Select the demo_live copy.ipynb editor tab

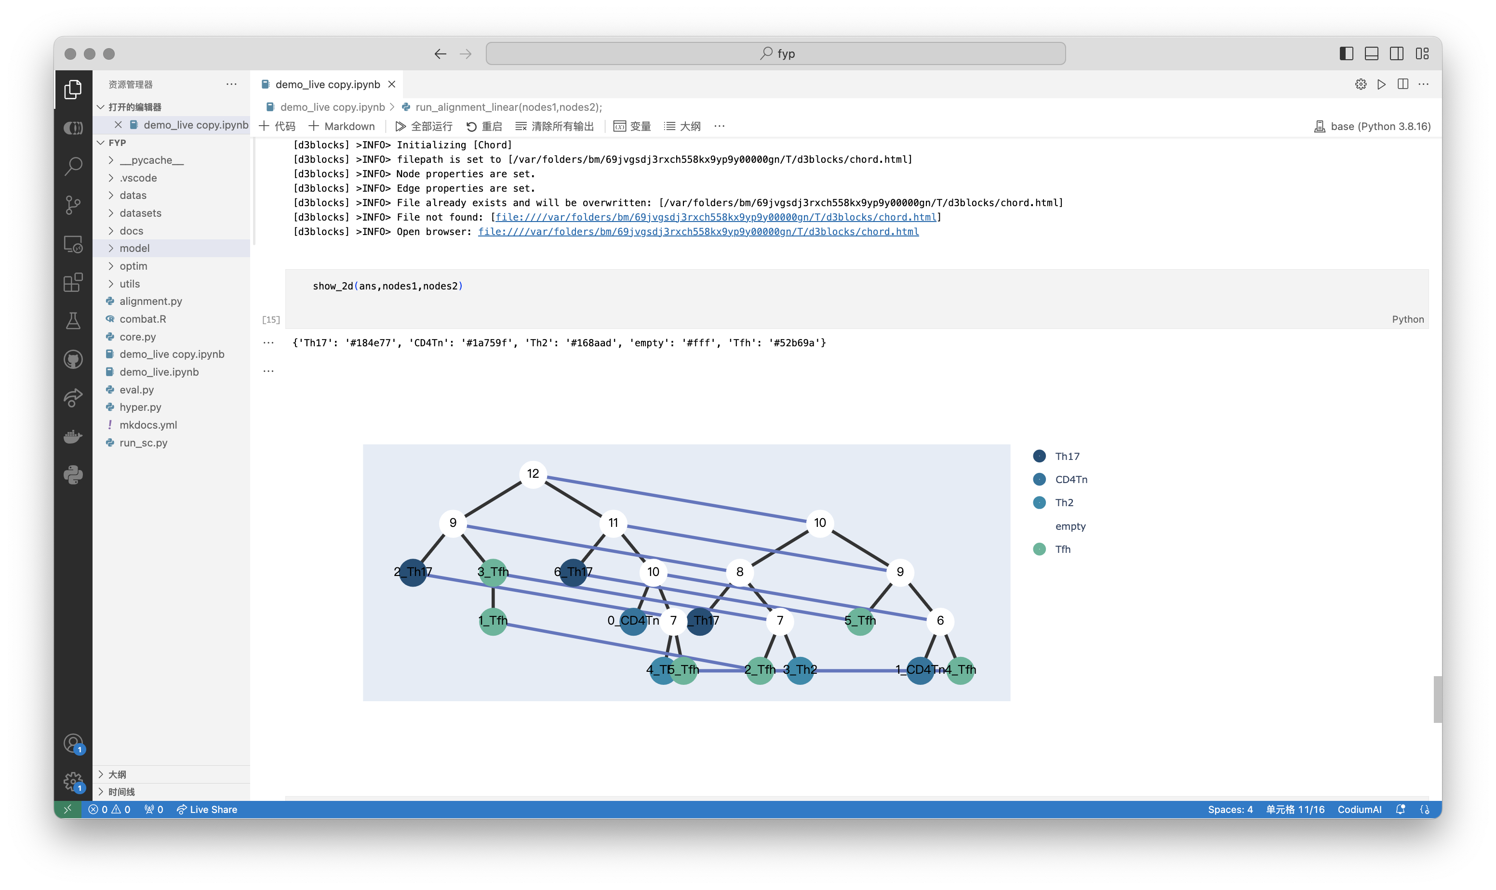[x=327, y=85]
